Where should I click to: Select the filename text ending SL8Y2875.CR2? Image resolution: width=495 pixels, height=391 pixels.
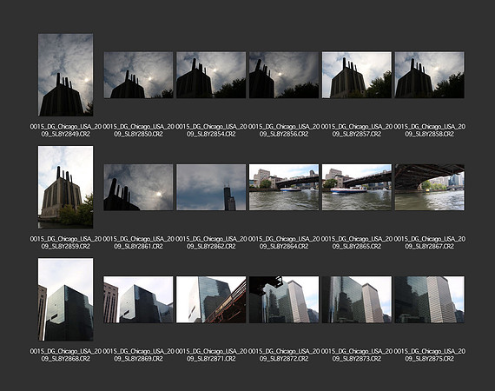(430, 355)
